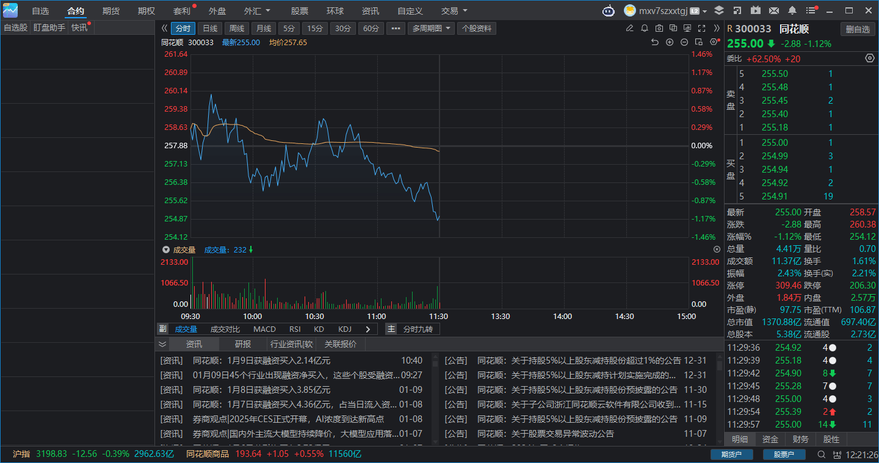Image resolution: width=879 pixels, height=463 pixels.
Task: Enter fullscreen chart view icon
Action: (x=701, y=28)
